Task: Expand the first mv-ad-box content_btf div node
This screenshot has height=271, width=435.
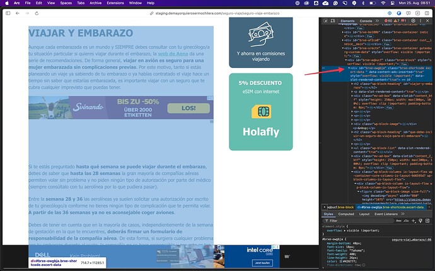Action: pos(352,96)
